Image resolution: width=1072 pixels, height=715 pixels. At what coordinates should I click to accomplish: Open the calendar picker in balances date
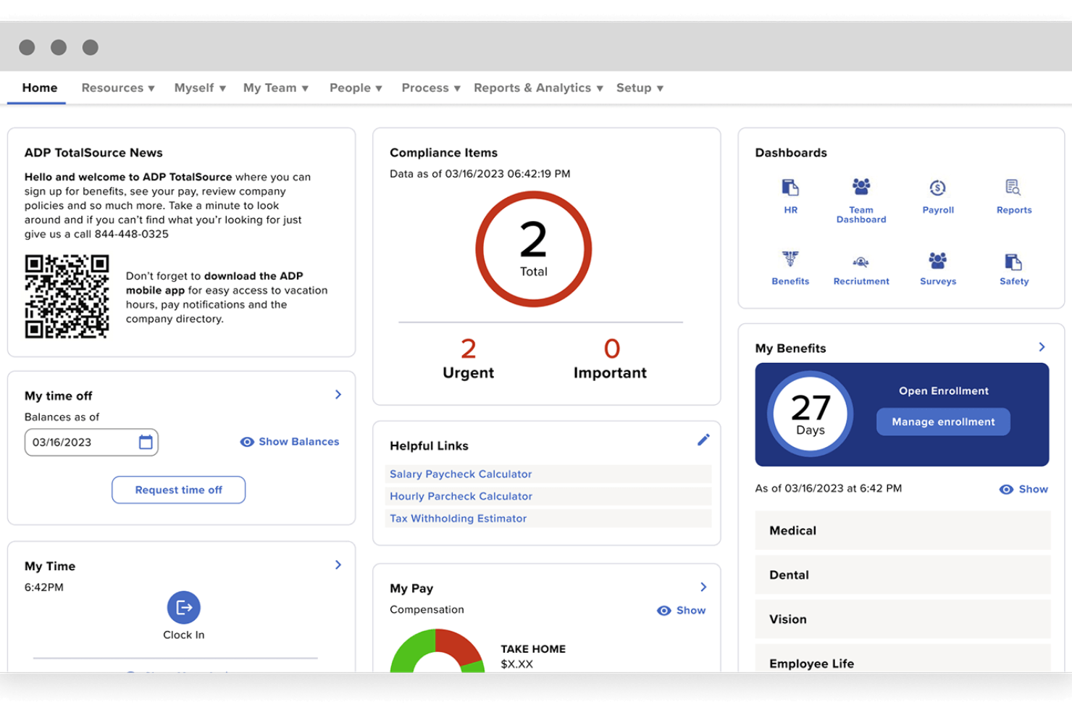[x=146, y=442]
